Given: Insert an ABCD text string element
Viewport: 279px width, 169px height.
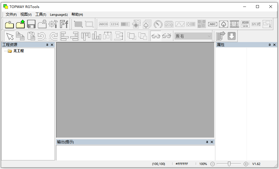Looking at the screenshot, I should (x=103, y=24).
